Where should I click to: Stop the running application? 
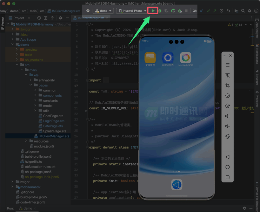(186, 10)
